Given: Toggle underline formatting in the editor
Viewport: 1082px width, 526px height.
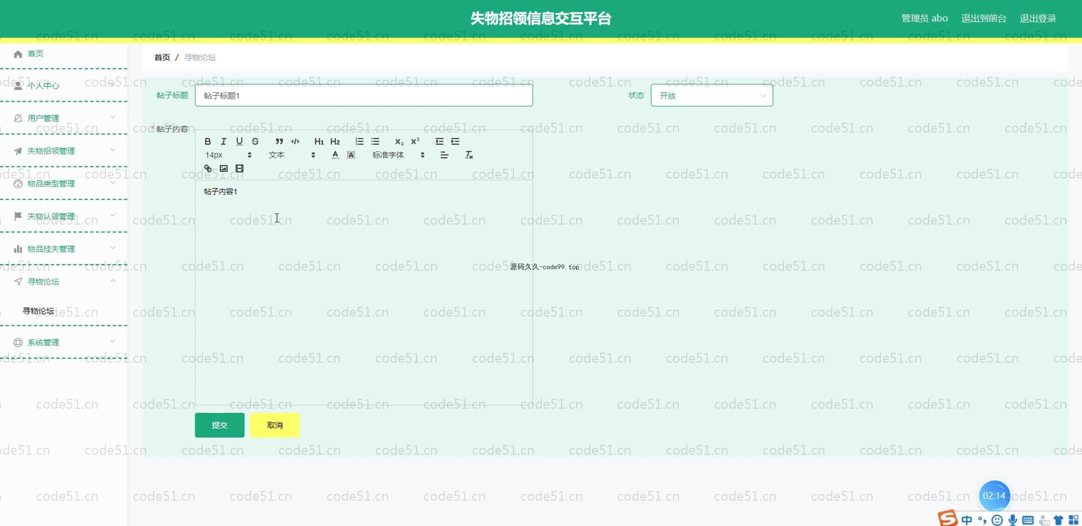Looking at the screenshot, I should [239, 141].
